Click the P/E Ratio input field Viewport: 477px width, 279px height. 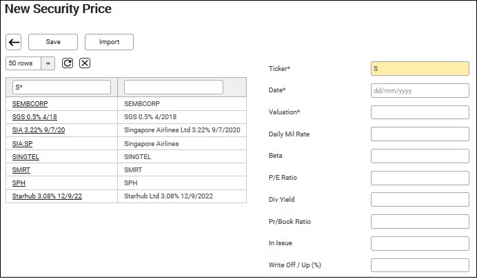(420, 178)
